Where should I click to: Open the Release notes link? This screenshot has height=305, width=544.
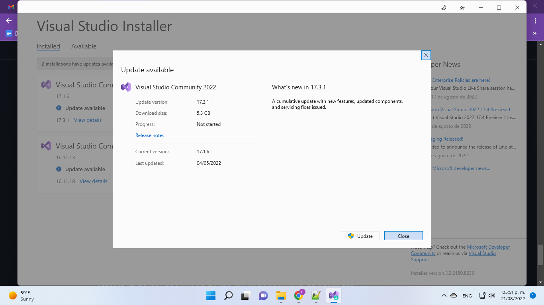click(150, 135)
